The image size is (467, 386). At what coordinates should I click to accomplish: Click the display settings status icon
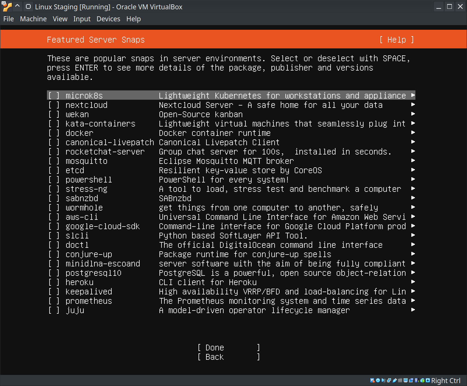[405, 380]
